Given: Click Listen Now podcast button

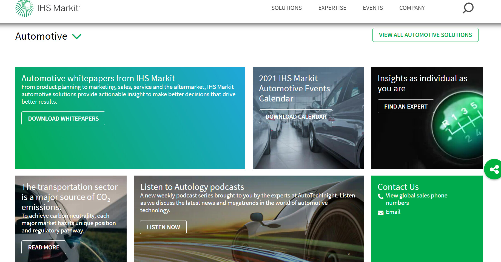Looking at the screenshot, I should coord(163,227).
